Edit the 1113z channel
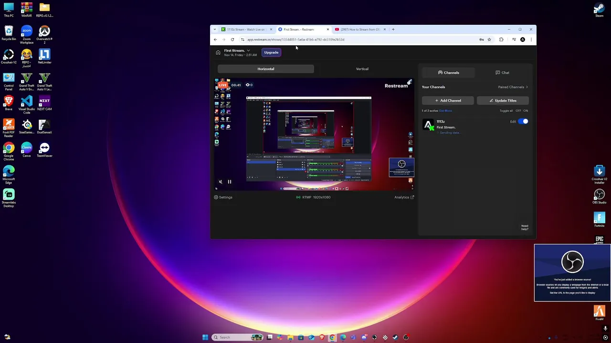611x343 pixels. pos(513,121)
